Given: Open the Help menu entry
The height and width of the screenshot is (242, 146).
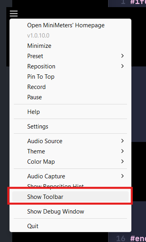Looking at the screenshot, I should pos(70,112).
